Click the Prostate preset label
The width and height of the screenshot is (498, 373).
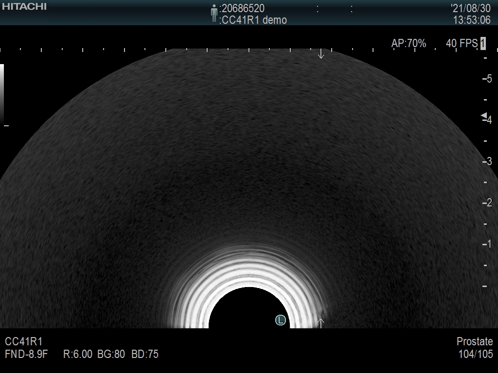pos(475,341)
